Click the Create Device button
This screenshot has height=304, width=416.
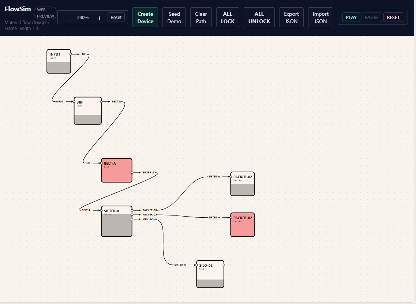145,18
